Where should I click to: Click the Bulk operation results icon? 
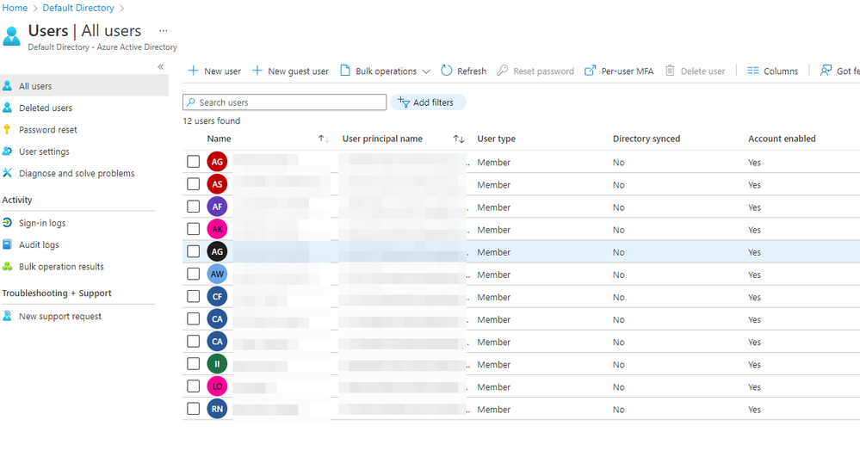pos(7,267)
